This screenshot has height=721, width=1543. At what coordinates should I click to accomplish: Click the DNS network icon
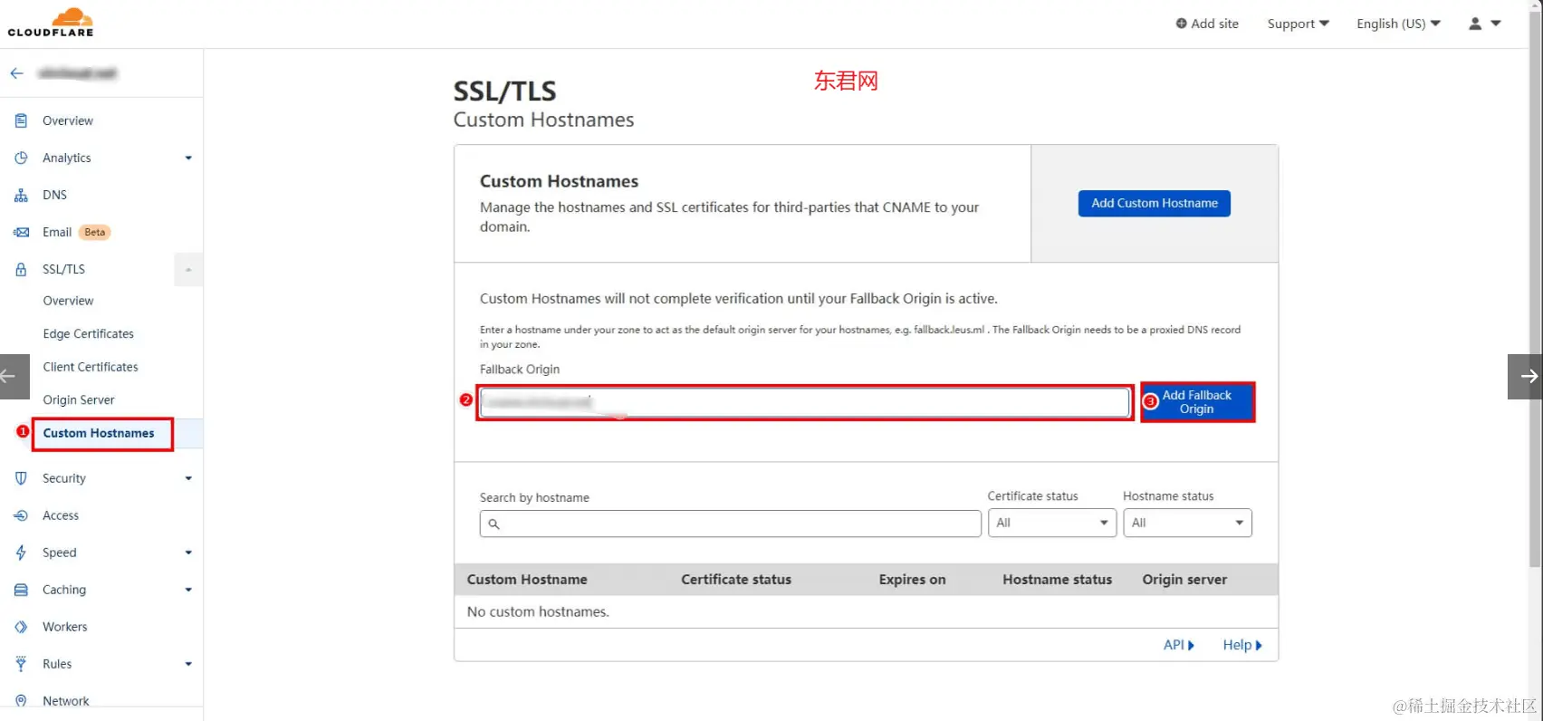[x=21, y=195]
